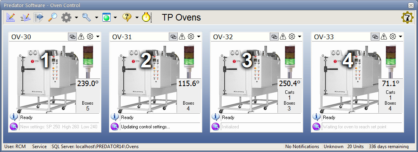418x152 pixels.
Task: Toggle the link button on OV-31
Action: [173, 36]
